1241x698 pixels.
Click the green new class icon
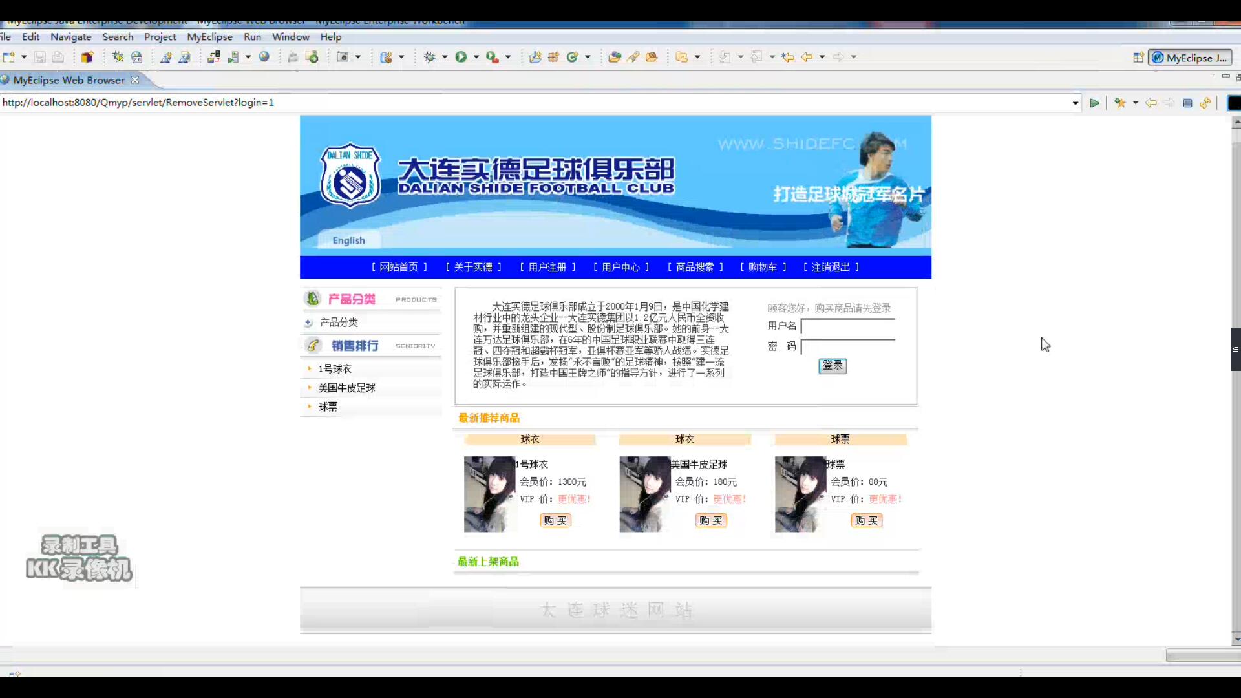coord(572,57)
